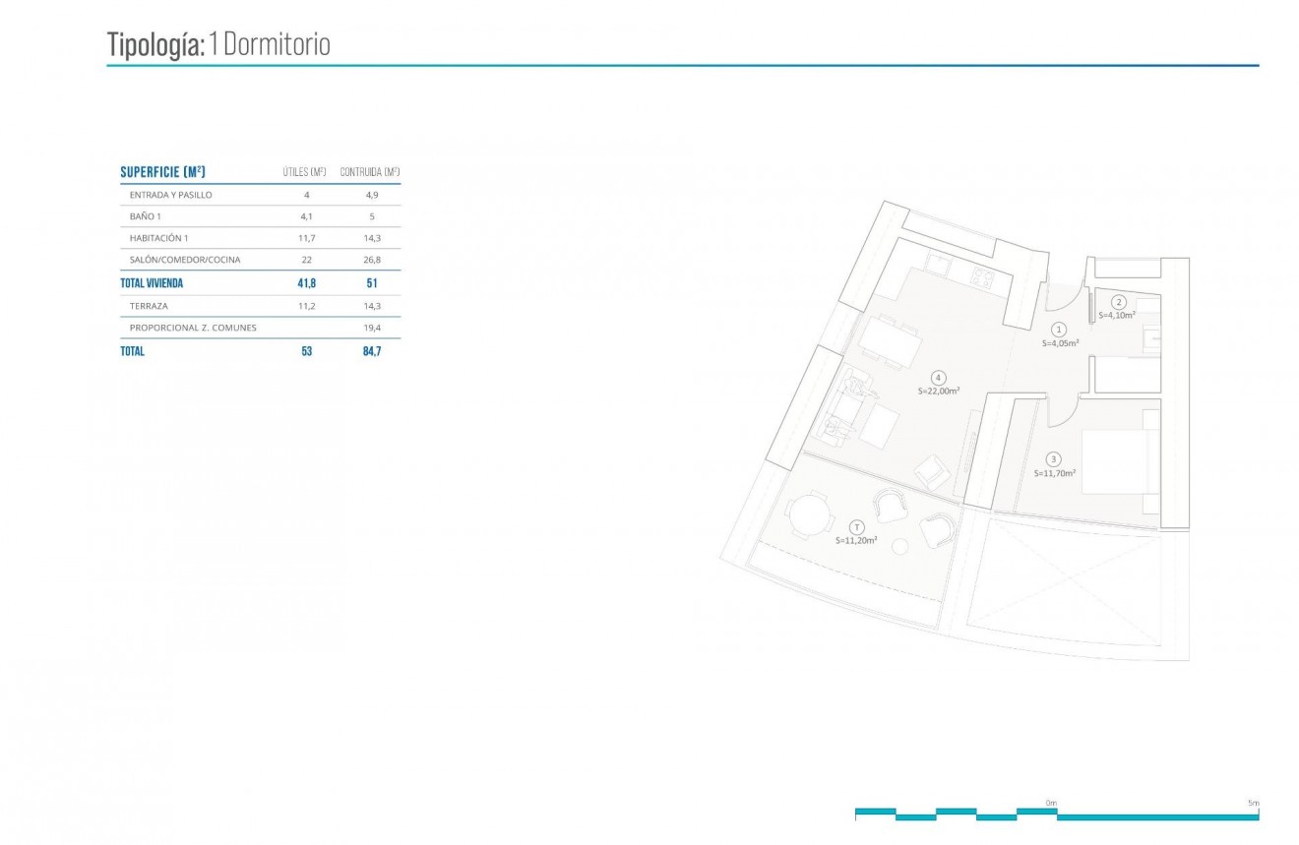Click the S=22,00m² area label
The width and height of the screenshot is (1299, 845).
(x=939, y=391)
